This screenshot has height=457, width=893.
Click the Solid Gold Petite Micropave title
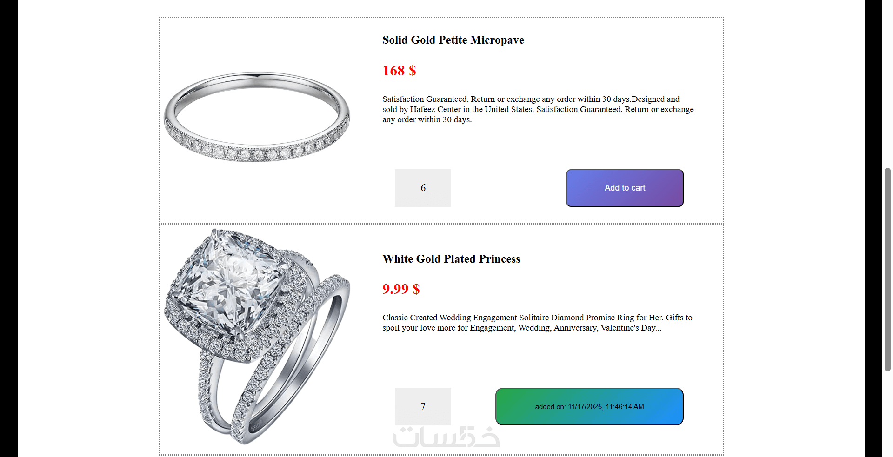(453, 40)
